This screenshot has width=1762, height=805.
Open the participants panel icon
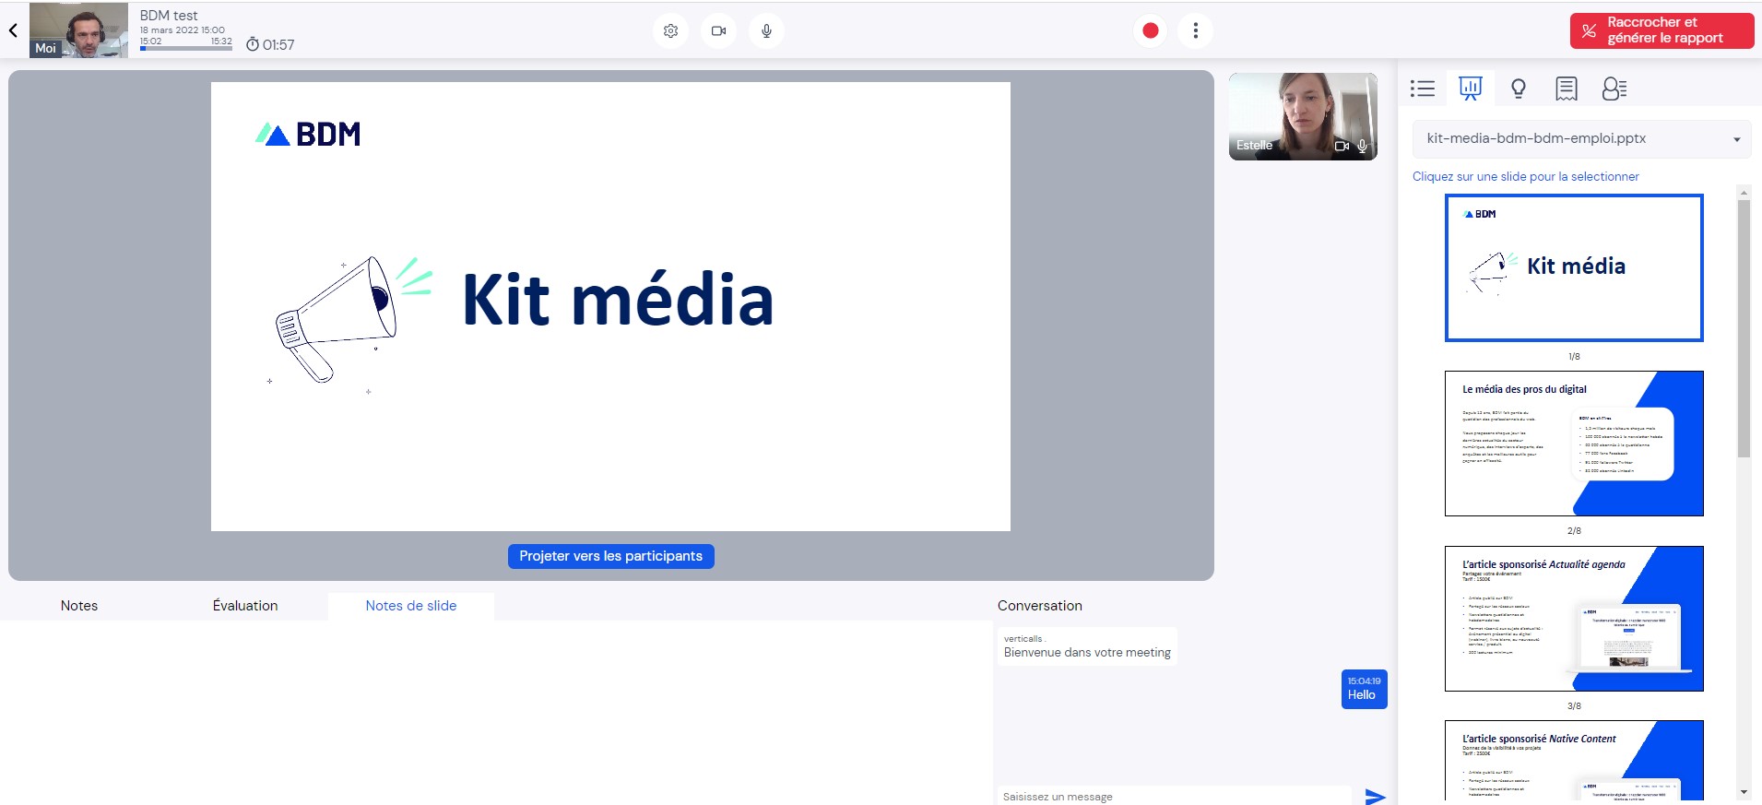tap(1614, 89)
